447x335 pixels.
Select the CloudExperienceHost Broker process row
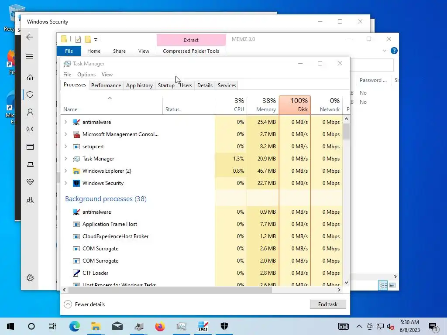coord(202,236)
